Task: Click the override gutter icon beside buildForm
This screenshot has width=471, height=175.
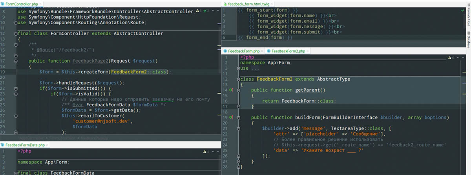Action: click(232, 117)
